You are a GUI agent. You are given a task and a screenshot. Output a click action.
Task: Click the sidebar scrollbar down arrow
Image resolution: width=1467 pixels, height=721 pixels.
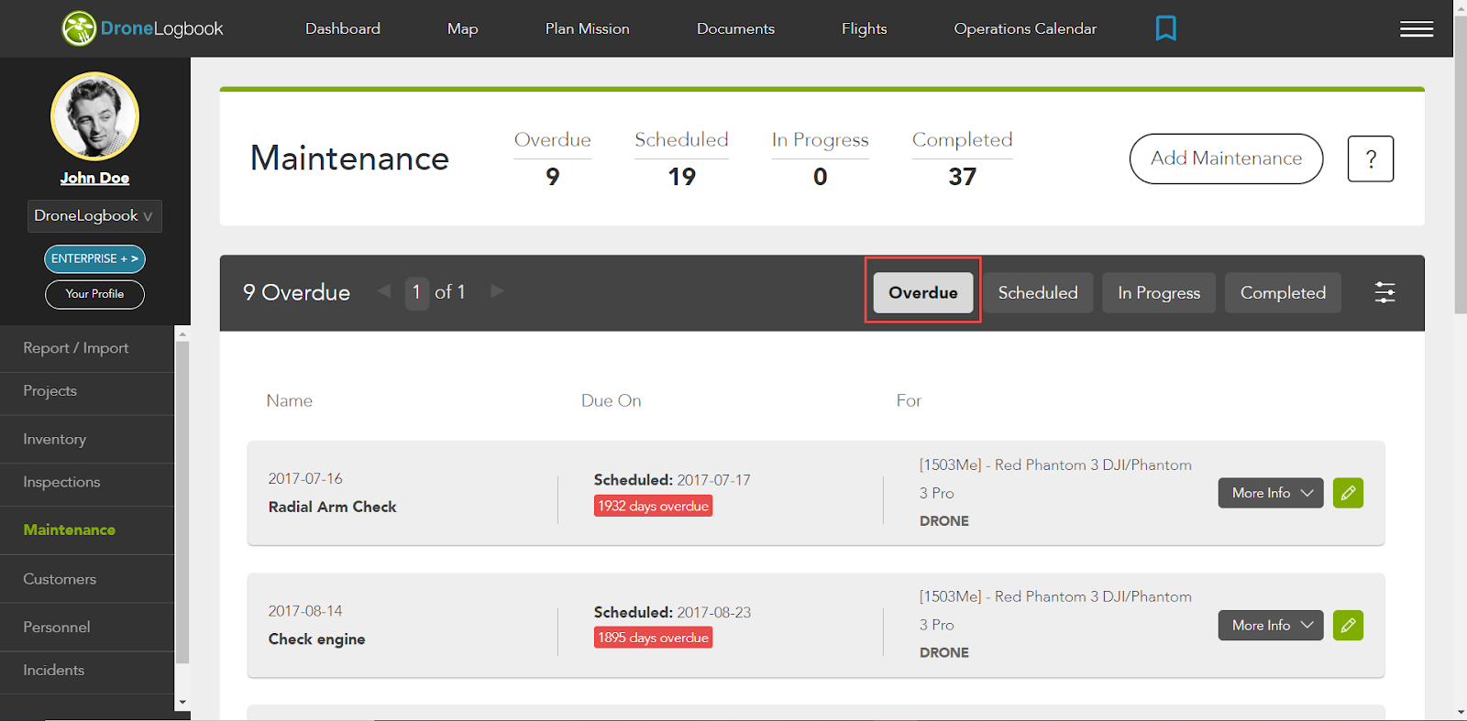pyautogui.click(x=182, y=703)
